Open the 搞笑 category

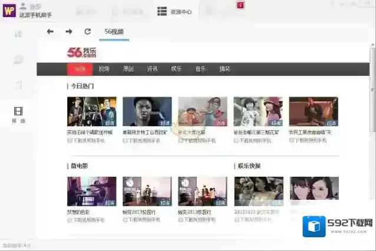click(225, 69)
